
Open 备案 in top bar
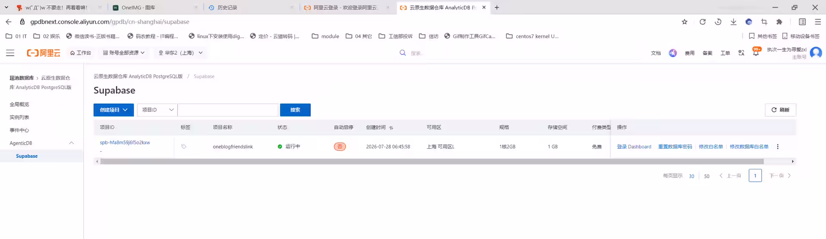707,53
